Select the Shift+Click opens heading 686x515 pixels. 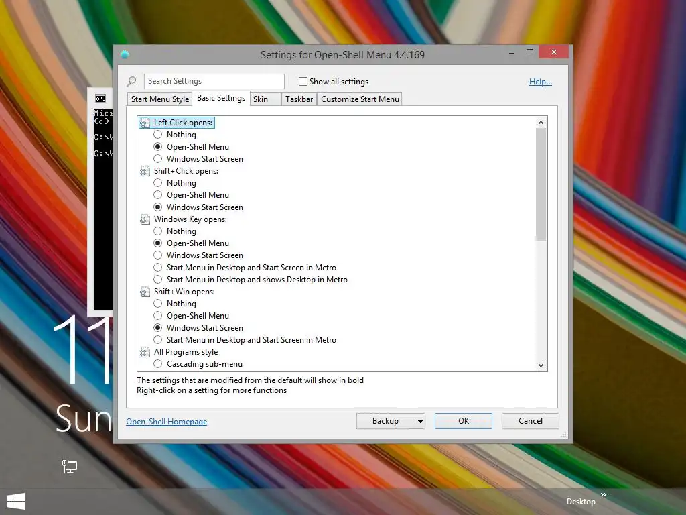[x=186, y=171]
